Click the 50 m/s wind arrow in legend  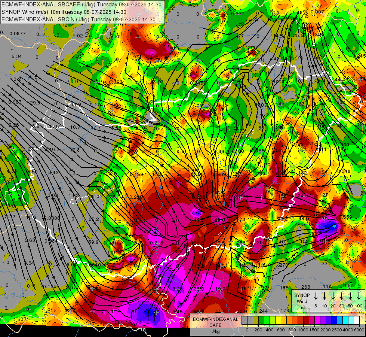[350, 296]
